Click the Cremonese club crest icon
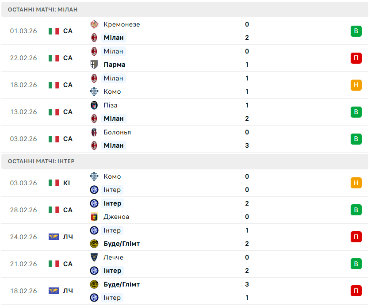371x306 pixels. 94,24
